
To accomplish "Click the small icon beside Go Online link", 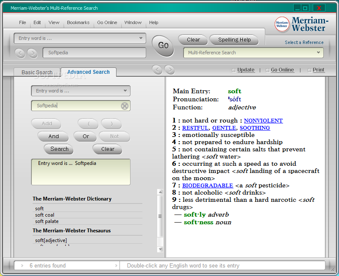I will [267, 70].
